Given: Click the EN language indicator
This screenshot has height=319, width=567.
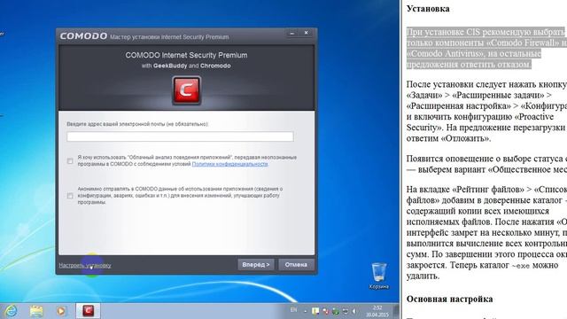Looking at the screenshot, I should pos(293,310).
